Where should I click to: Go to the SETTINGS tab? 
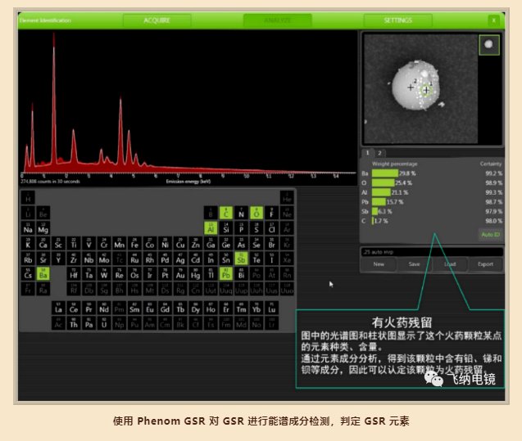click(397, 20)
